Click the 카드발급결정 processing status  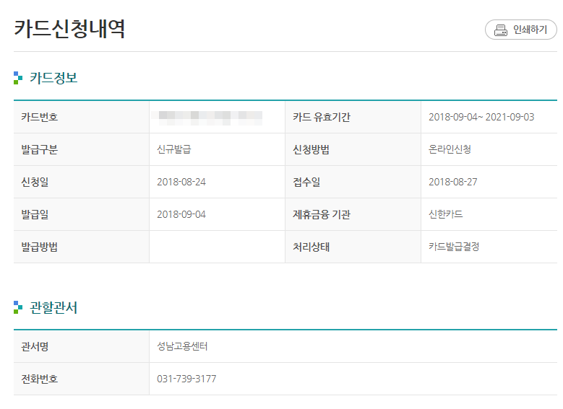pos(454,247)
